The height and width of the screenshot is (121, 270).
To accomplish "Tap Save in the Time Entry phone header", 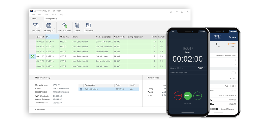I will pos(234,37).
